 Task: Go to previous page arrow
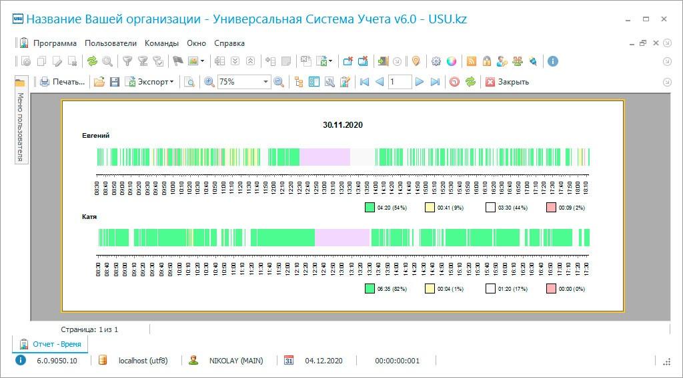[380, 82]
